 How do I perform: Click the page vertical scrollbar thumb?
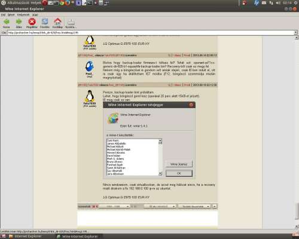297,211
